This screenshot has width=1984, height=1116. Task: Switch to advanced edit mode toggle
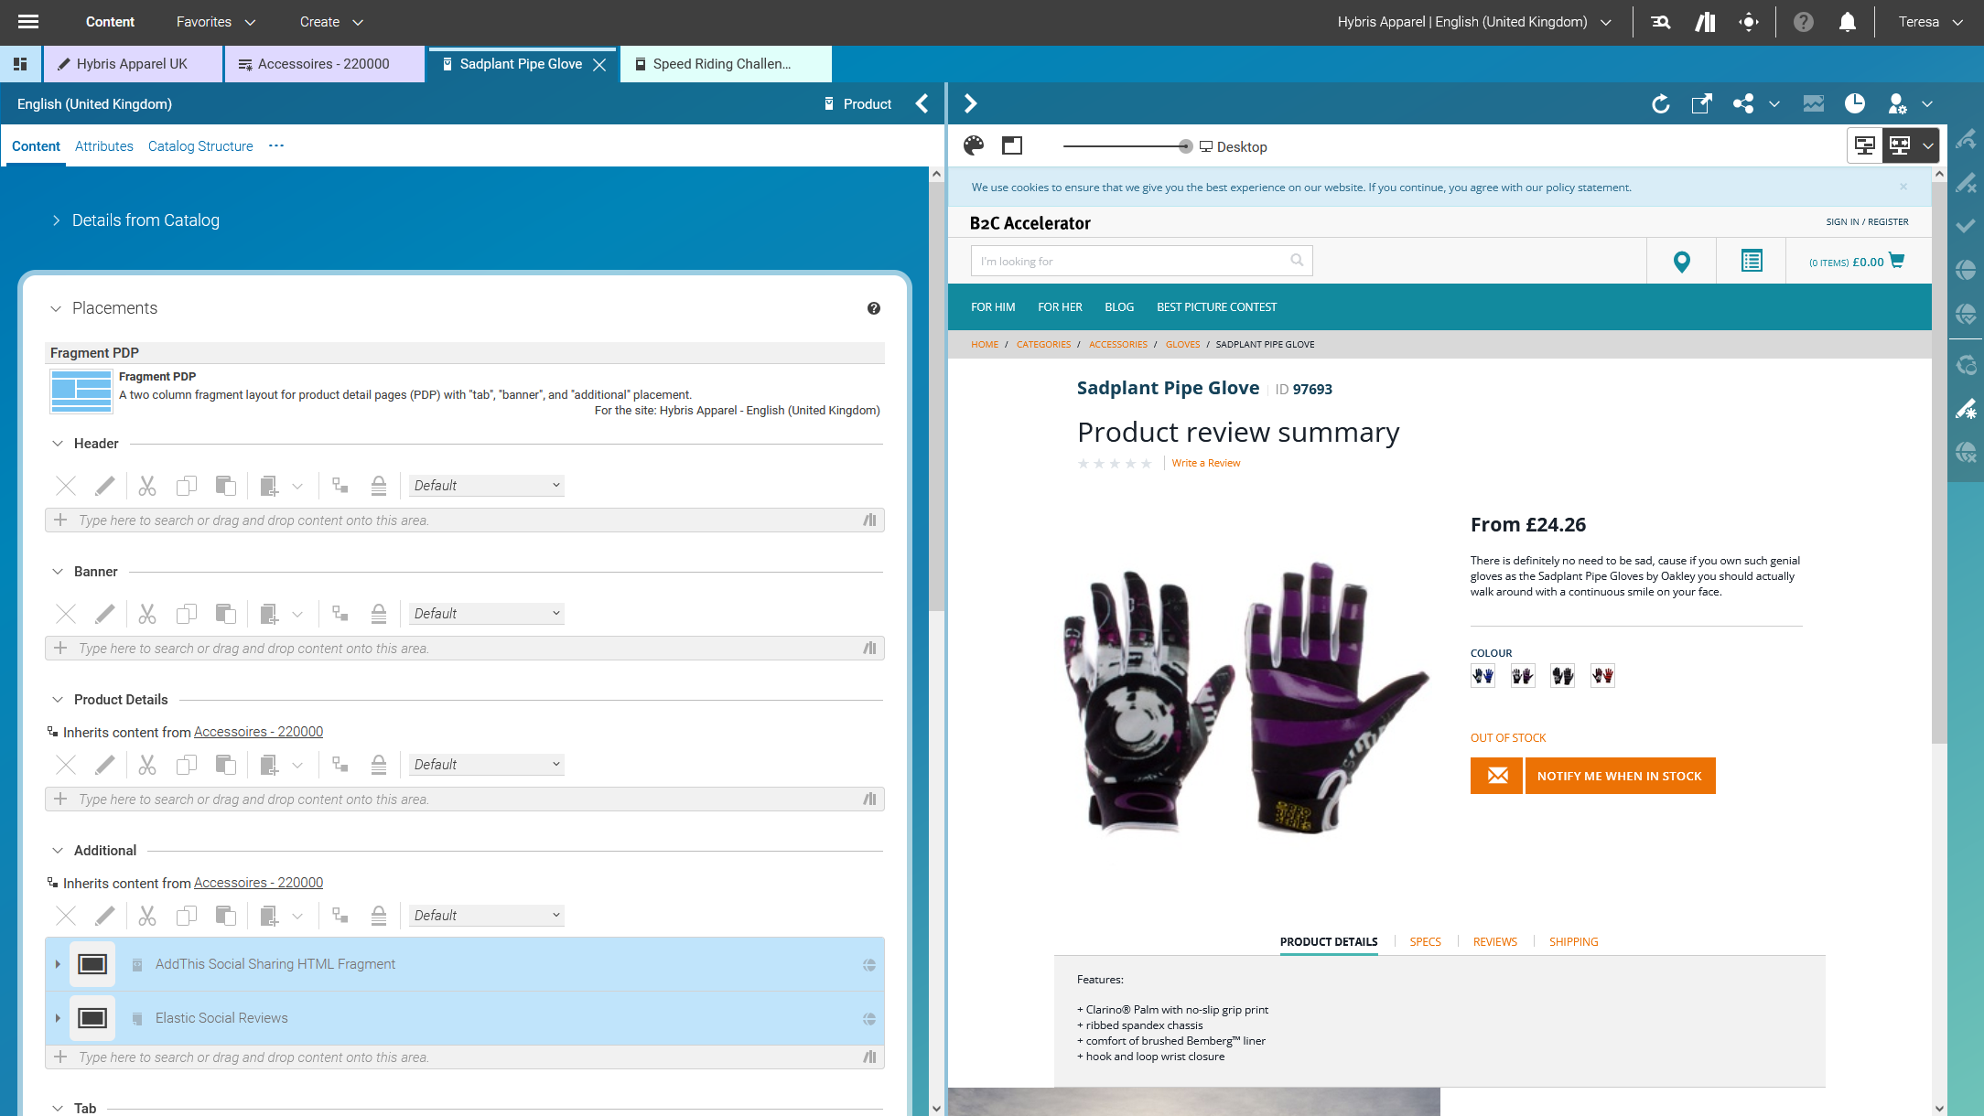pyautogui.click(x=1901, y=145)
